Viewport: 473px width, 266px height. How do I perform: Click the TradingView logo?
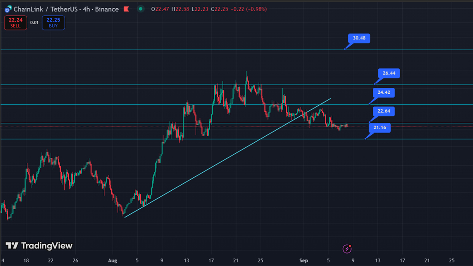point(39,246)
